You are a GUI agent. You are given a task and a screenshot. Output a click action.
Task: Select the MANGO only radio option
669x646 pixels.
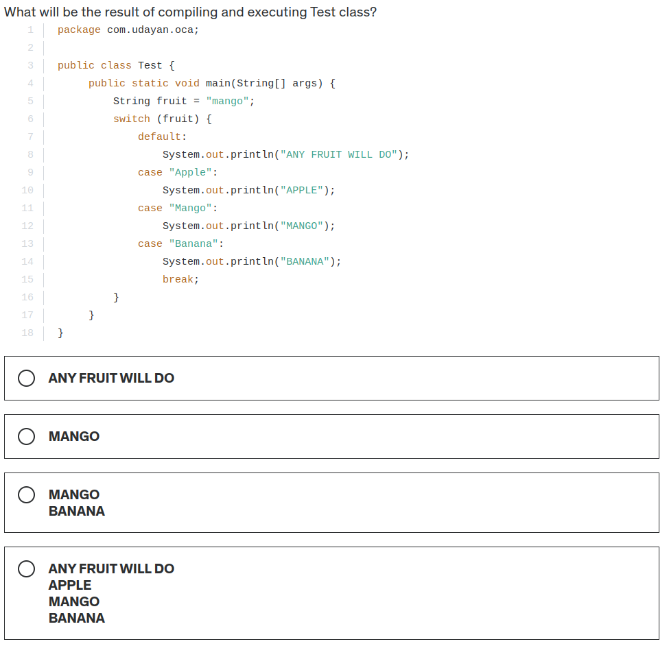point(27,437)
